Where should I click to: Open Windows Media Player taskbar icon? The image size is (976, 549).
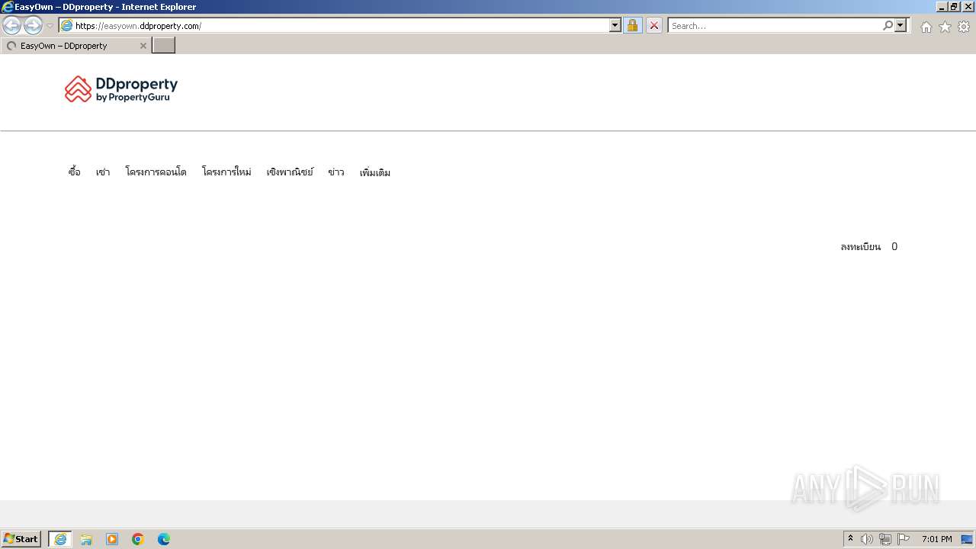tap(112, 539)
